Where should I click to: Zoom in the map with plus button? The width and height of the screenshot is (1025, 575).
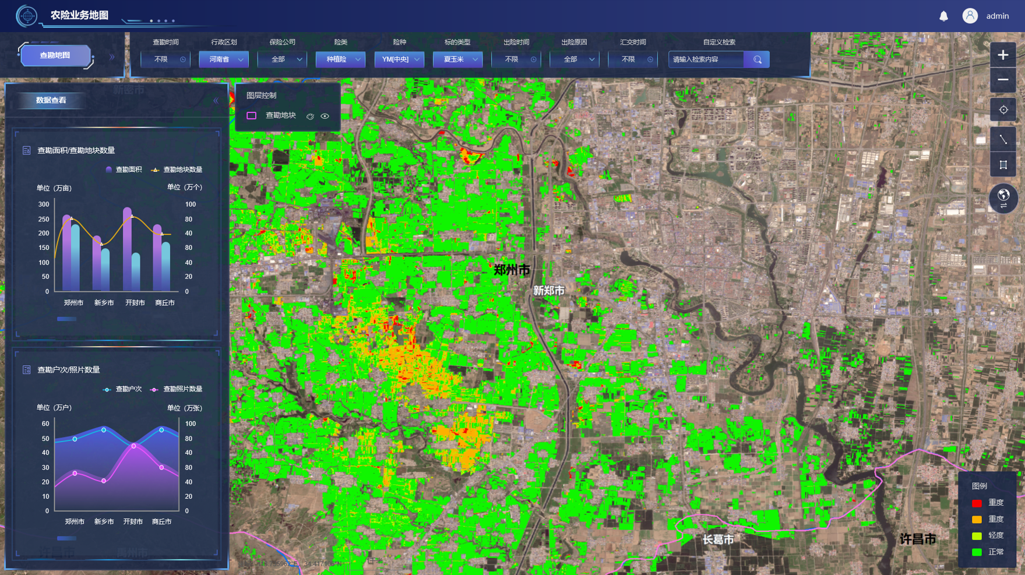pos(1002,55)
